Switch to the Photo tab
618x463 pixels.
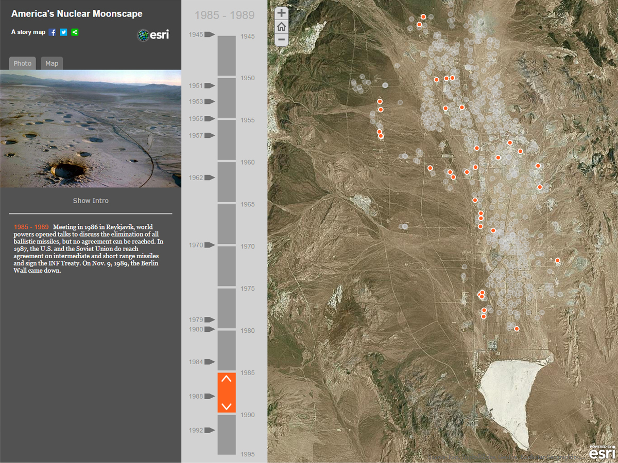pyautogui.click(x=23, y=63)
